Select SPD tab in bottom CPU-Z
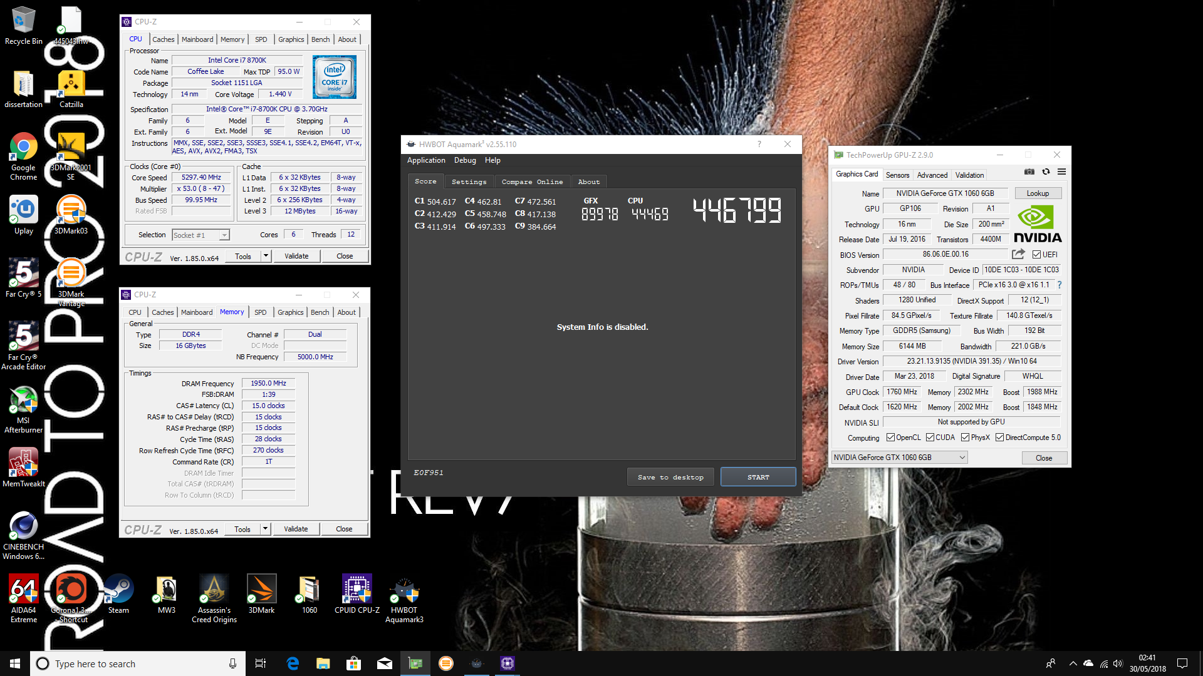The width and height of the screenshot is (1203, 676). click(261, 312)
